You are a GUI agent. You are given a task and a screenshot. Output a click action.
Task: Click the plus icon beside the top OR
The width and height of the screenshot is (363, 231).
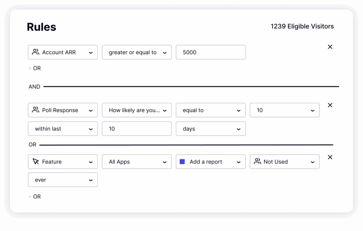coord(29,68)
